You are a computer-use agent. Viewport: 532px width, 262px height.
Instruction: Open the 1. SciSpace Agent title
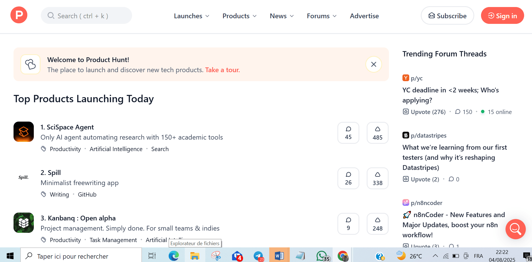point(67,127)
